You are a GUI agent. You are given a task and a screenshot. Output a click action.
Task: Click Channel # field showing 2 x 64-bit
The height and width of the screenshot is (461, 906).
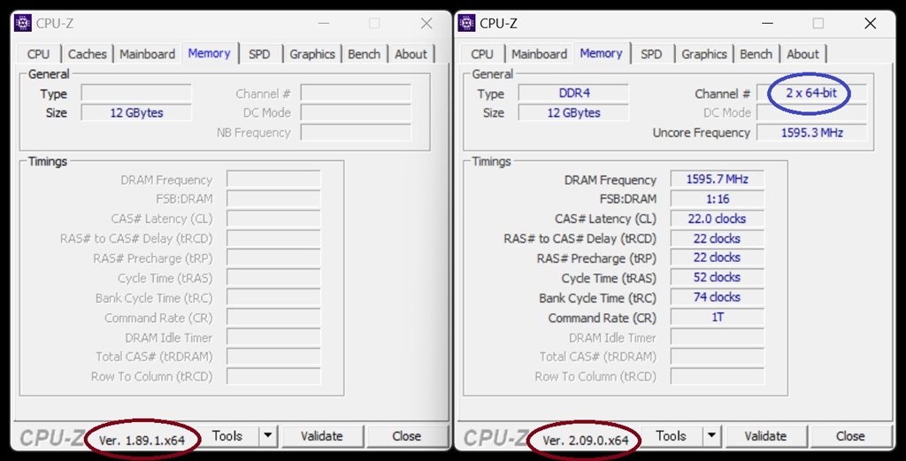point(811,93)
